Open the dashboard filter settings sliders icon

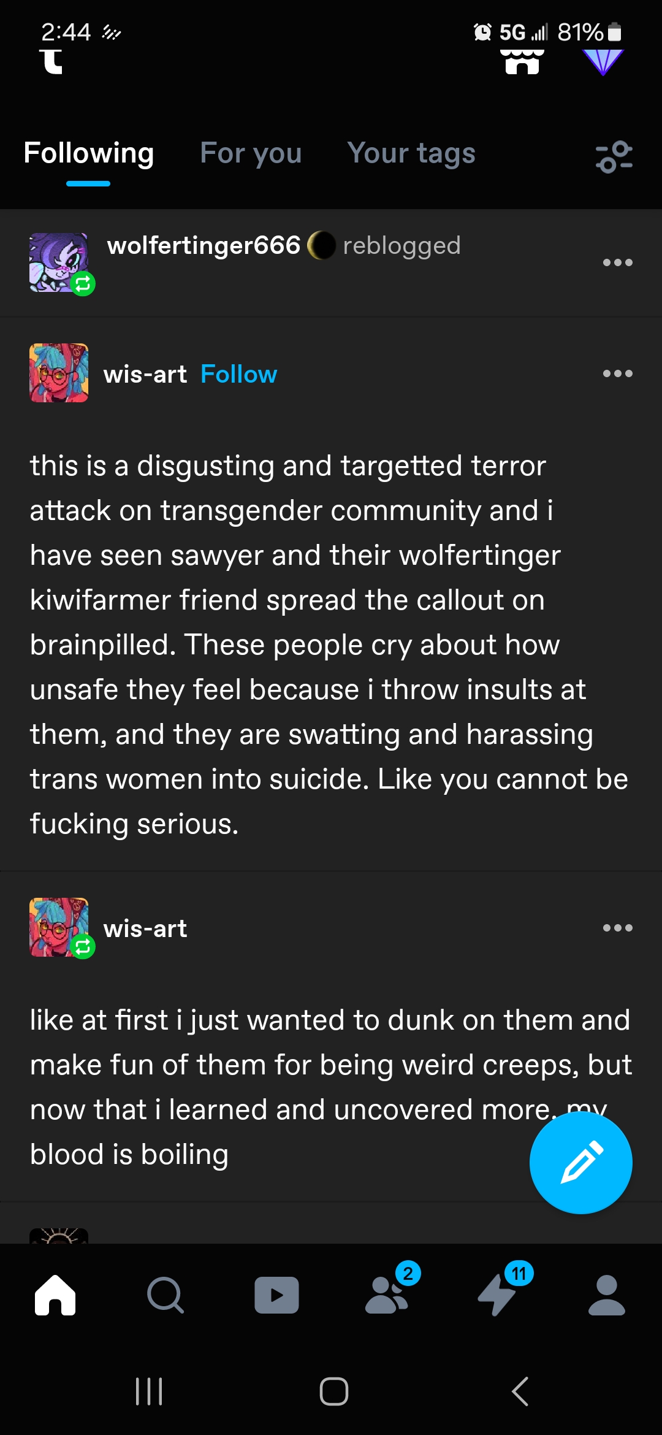pyautogui.click(x=614, y=156)
